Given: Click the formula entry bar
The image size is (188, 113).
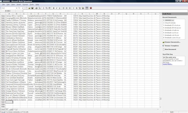Looking at the screenshot, I should (x=105, y=11).
